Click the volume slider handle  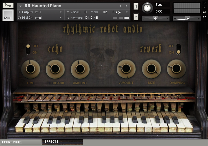tap(187, 18)
